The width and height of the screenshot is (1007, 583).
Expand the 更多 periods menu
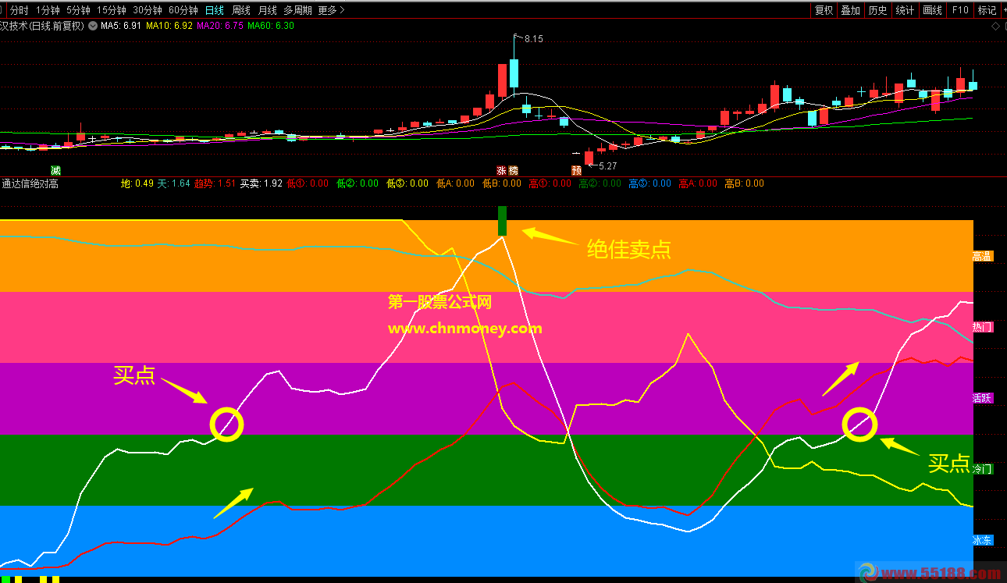pos(331,10)
